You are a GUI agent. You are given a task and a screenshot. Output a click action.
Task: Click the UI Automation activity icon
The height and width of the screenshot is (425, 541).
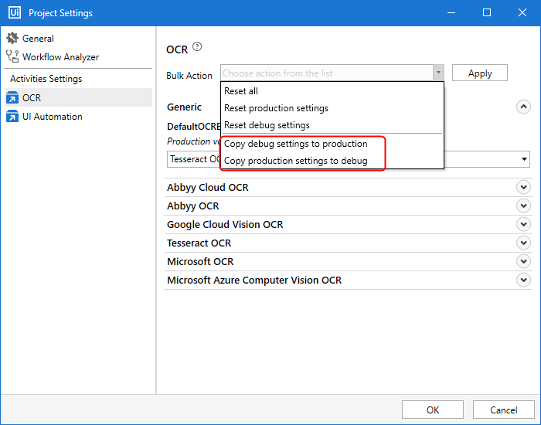tap(12, 116)
